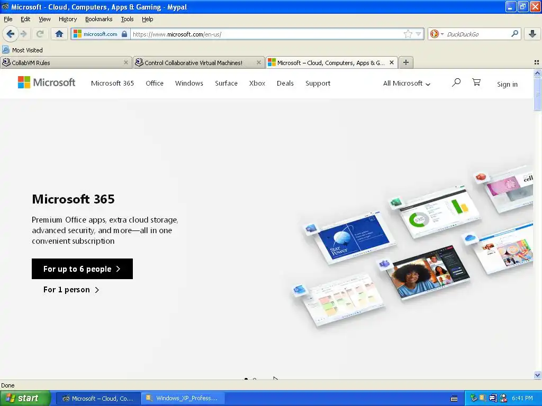This screenshot has height=406, width=542.
Task: Open the Xbox nav link
Action: tap(257, 83)
